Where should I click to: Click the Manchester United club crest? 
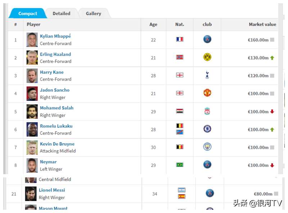click(x=207, y=93)
